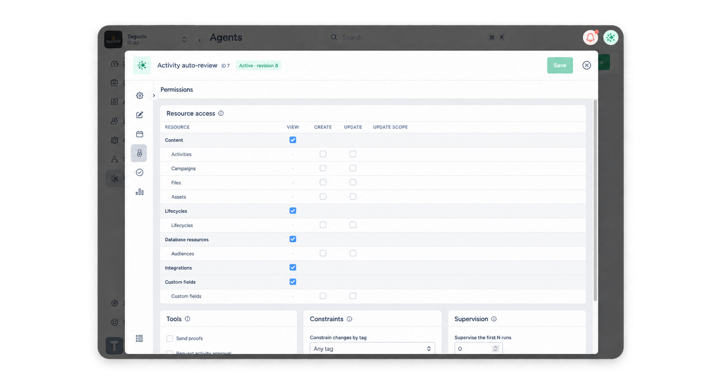Image resolution: width=721 pixels, height=378 pixels.
Task: Show Resource access info tooltip
Action: pyautogui.click(x=221, y=113)
